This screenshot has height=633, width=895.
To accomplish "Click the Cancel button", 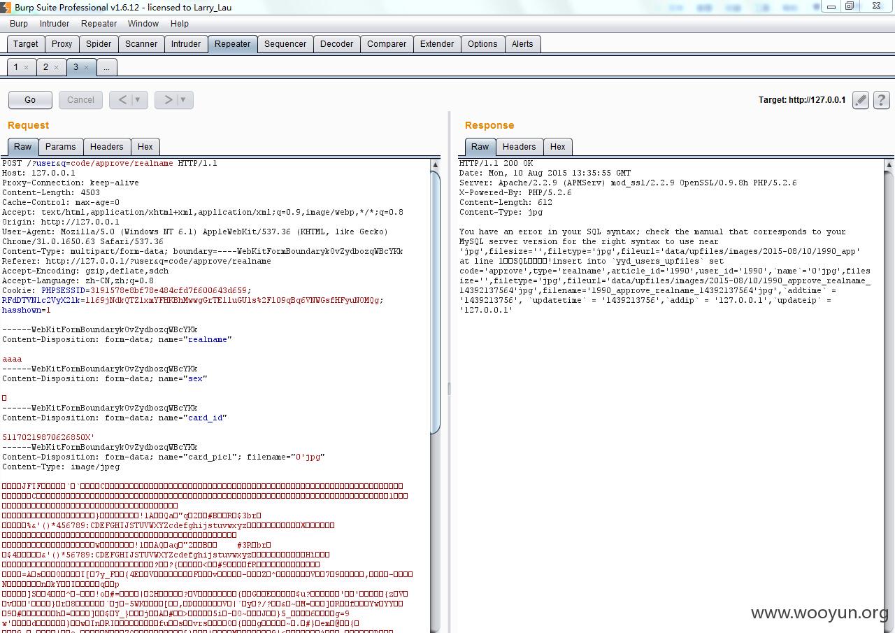I will pos(80,100).
